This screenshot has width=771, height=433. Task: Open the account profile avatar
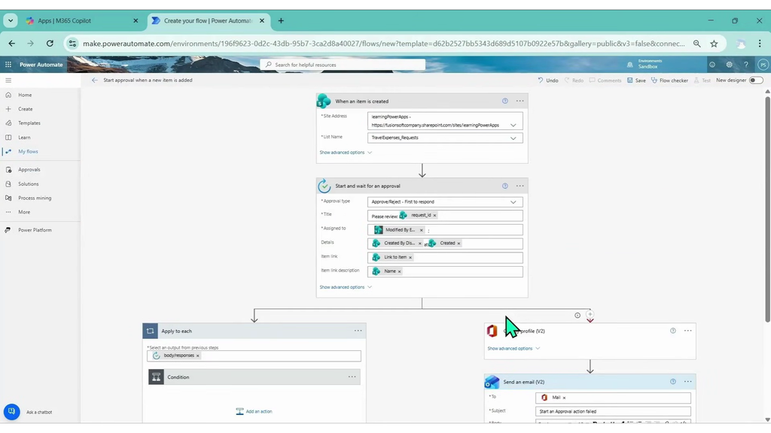click(763, 65)
